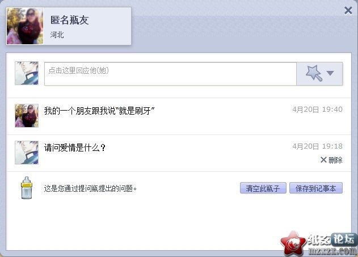Image resolution: width=358 pixels, height=257 pixels.
Task: Focus the 点击这里回应他(她) reply field
Action: [x=170, y=74]
